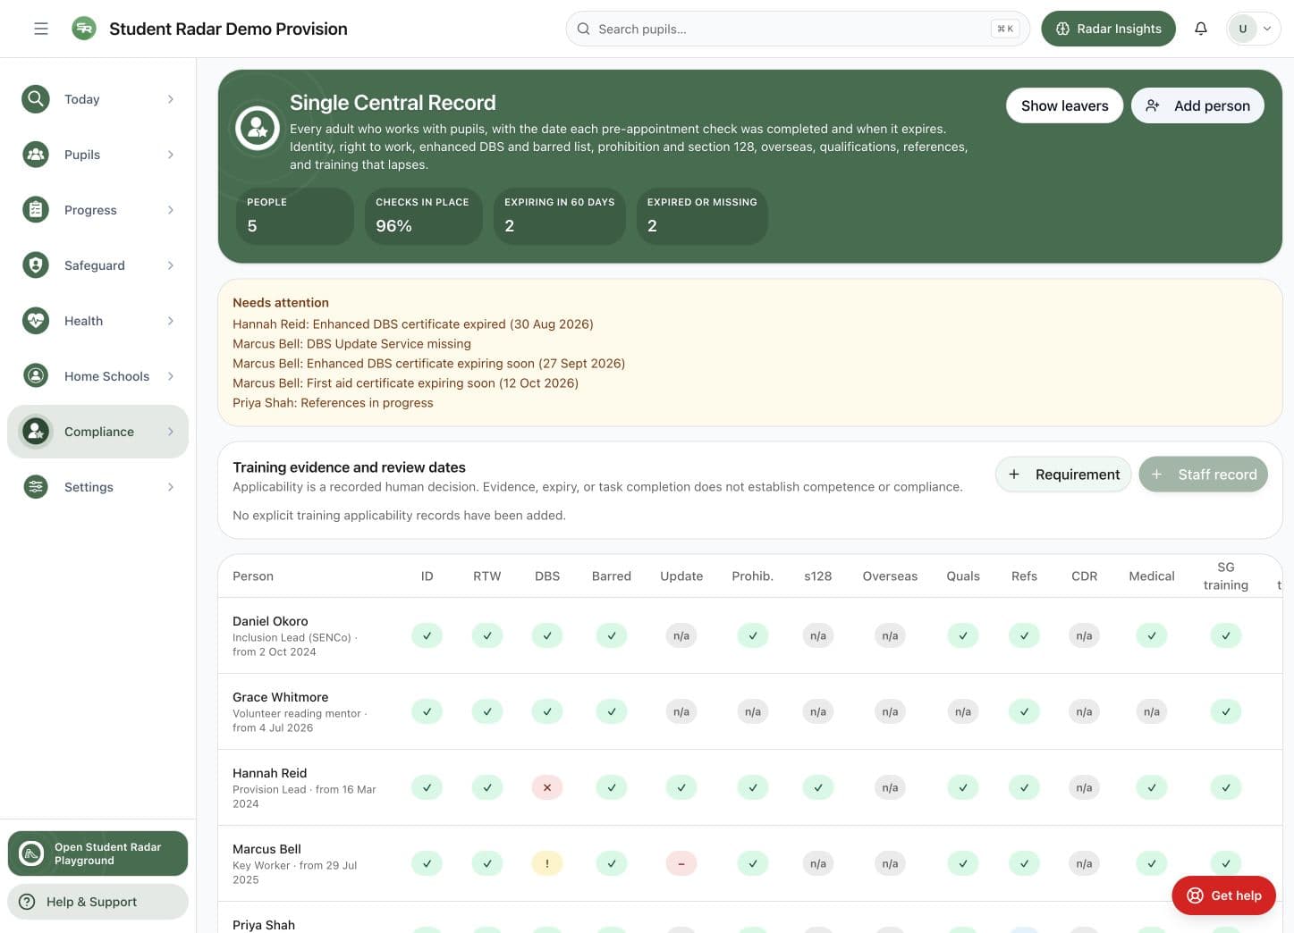Click the Add person button
The width and height of the screenshot is (1294, 933).
click(1197, 105)
